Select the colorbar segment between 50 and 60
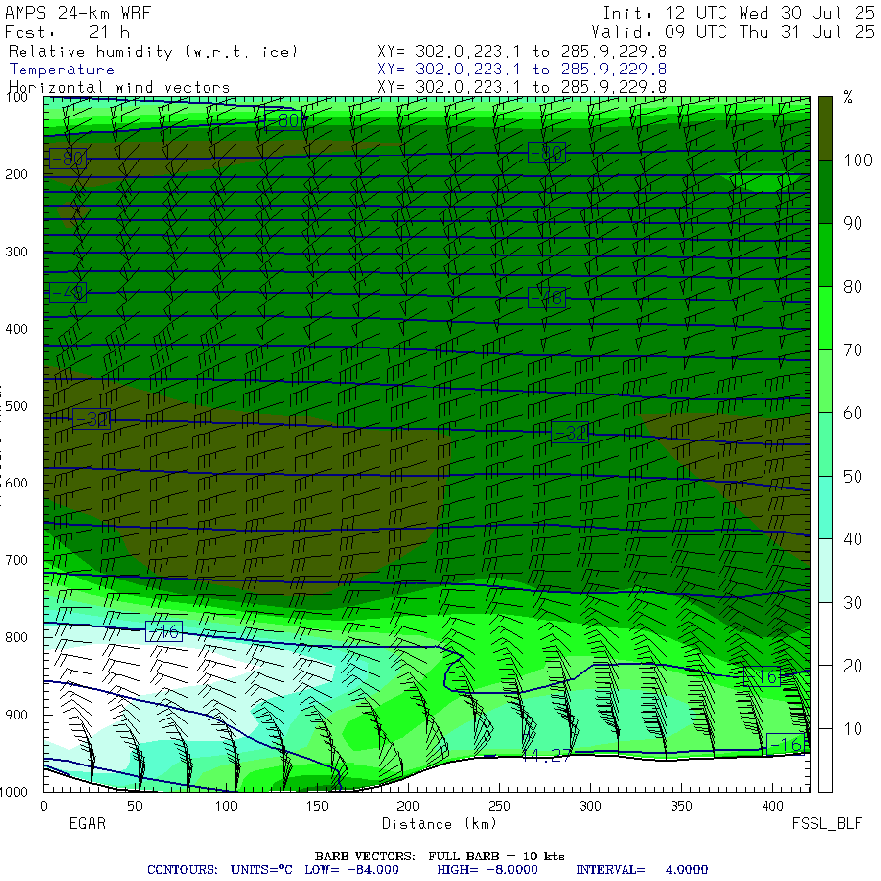 pos(825,444)
